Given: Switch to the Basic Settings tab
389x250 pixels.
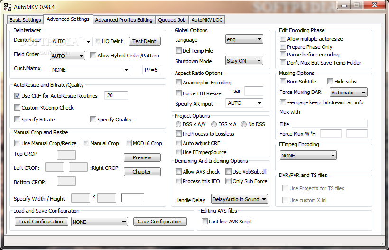Looking at the screenshot, I should point(25,20).
